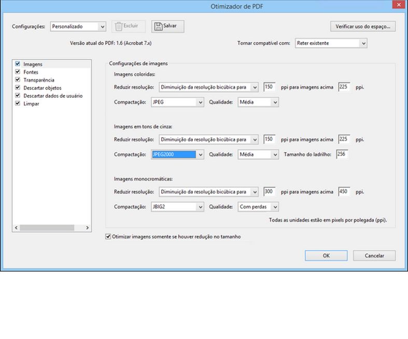Open the JBIG2 Compactação dropdown

177,207
